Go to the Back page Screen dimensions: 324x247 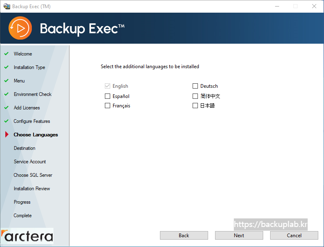(184, 236)
